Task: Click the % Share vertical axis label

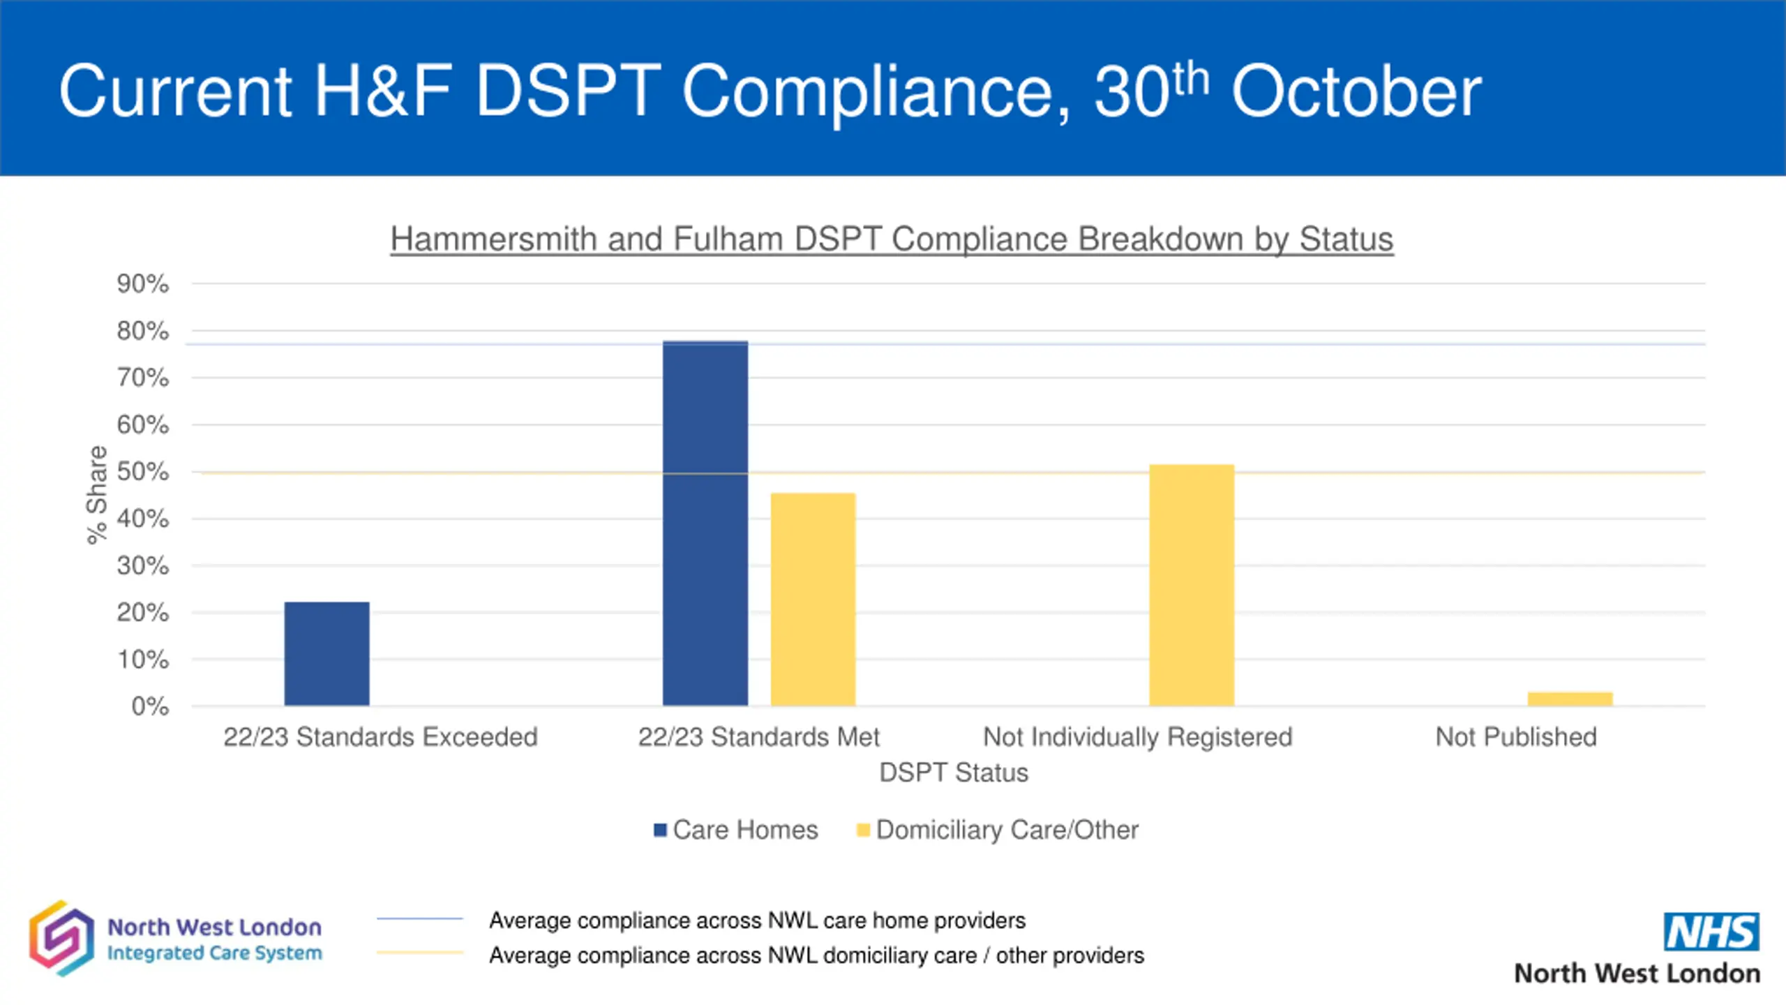Action: coord(97,495)
